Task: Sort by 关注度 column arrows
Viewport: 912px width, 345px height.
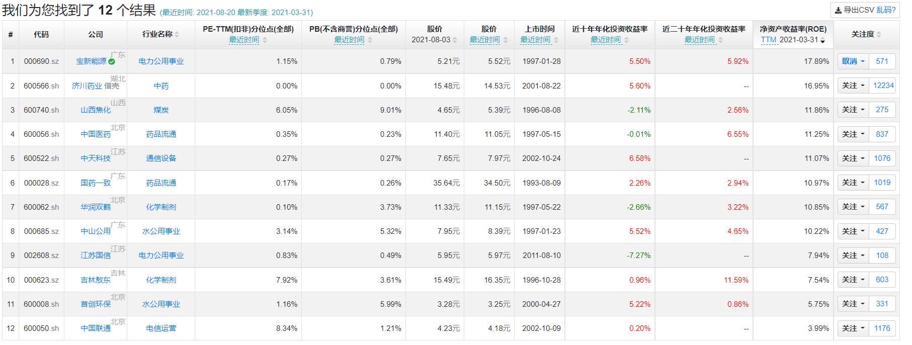Action: (x=879, y=35)
